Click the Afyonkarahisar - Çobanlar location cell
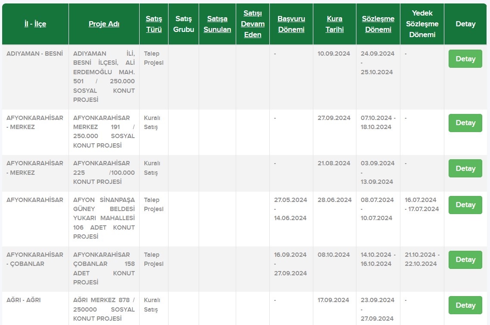This screenshot has width=490, height=325. (35, 259)
